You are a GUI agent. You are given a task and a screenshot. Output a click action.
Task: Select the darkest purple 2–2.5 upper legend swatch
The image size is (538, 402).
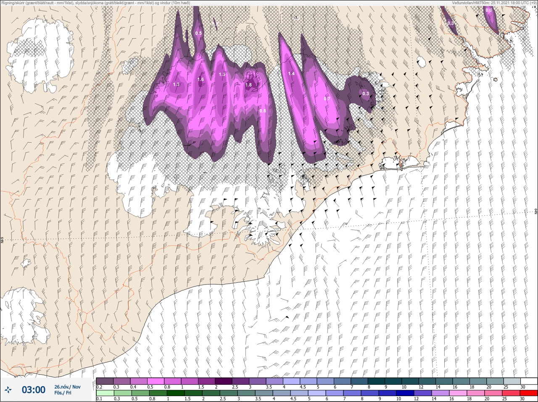coord(224,381)
